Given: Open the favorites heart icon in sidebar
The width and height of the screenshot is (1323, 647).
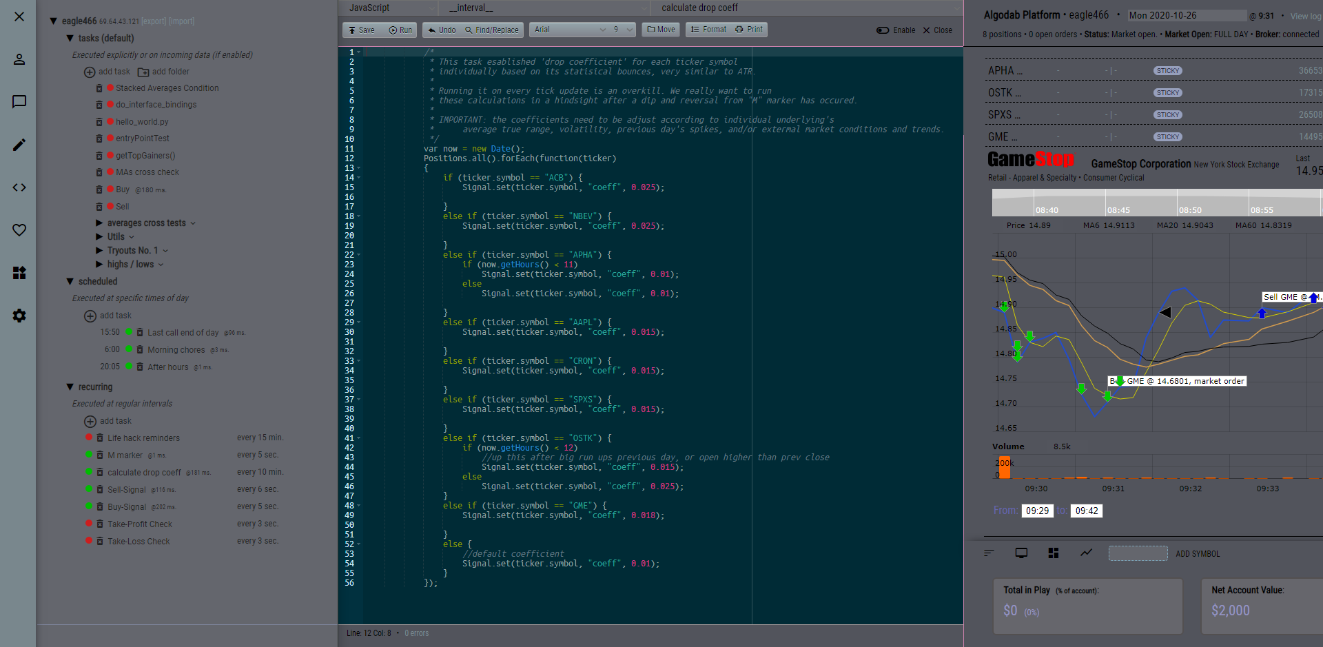Looking at the screenshot, I should [x=19, y=230].
